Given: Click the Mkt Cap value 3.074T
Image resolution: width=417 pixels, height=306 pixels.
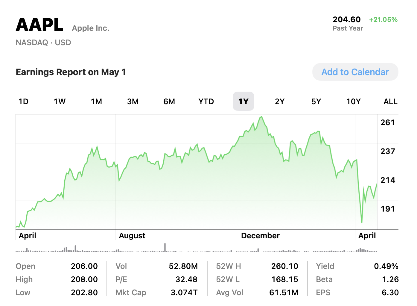Looking at the screenshot, I should pyautogui.click(x=184, y=293).
